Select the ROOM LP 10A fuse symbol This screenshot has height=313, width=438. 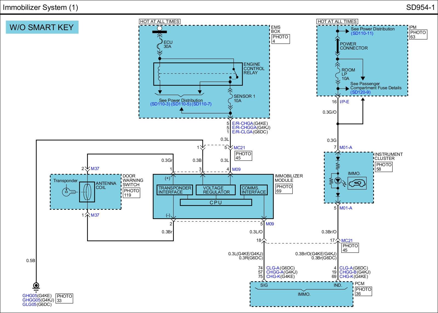pyautogui.click(x=338, y=74)
